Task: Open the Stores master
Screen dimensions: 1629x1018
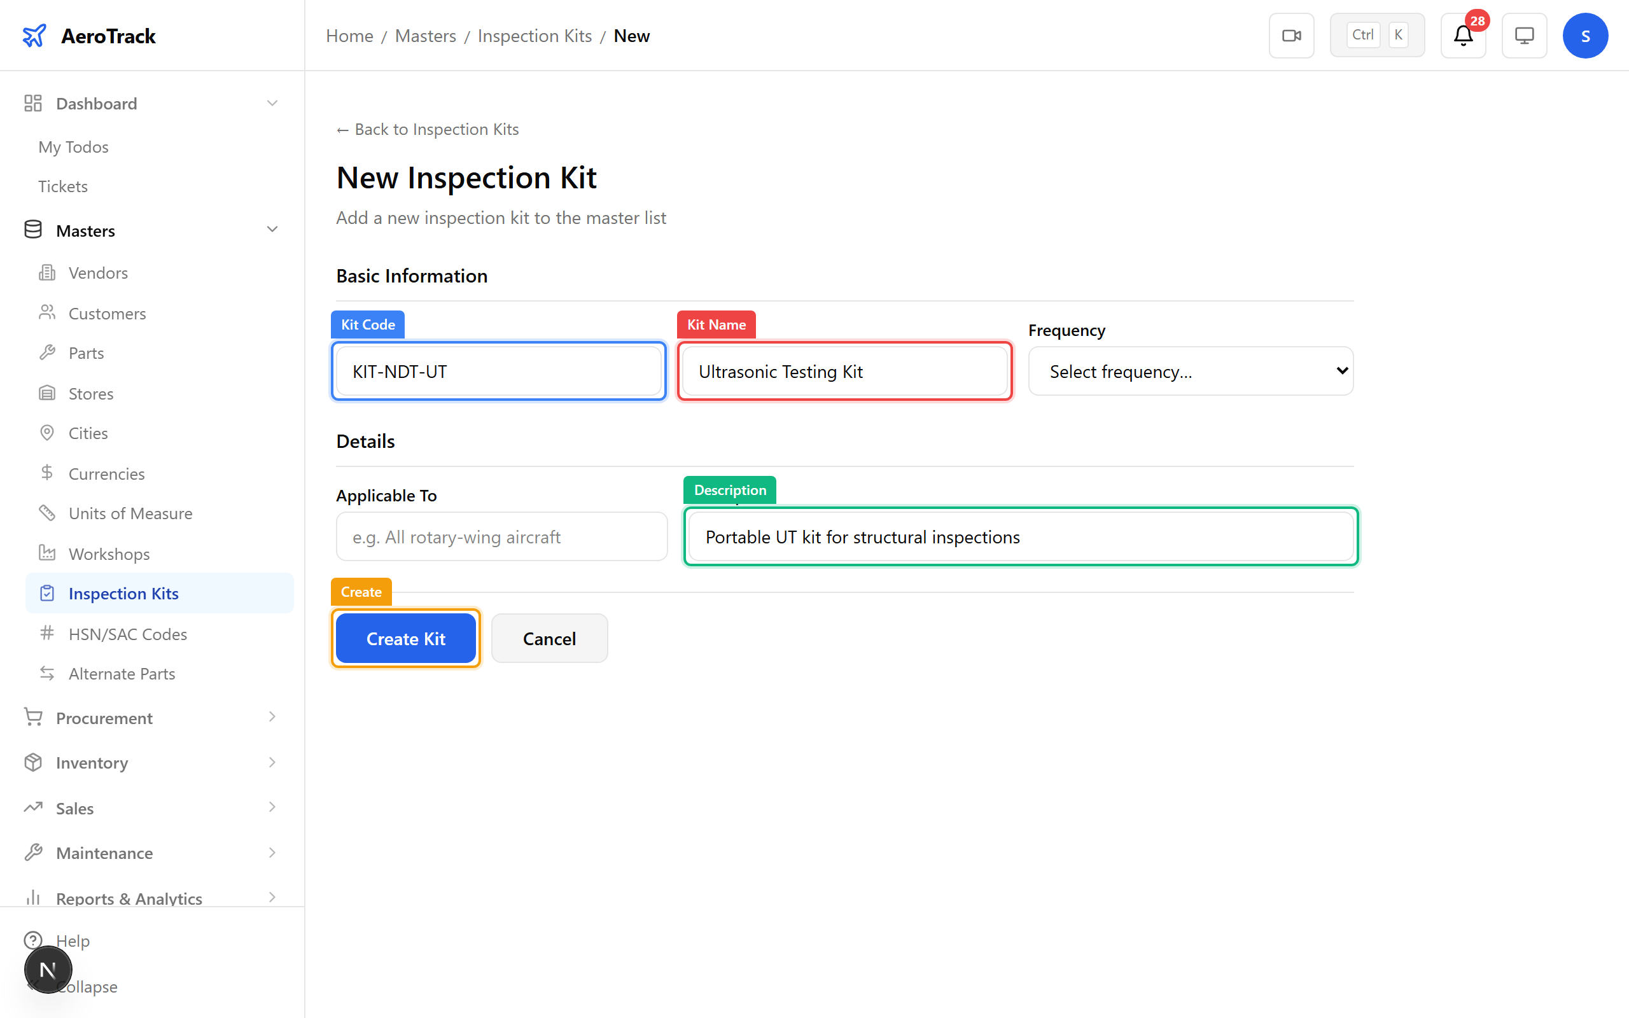Action: pyautogui.click(x=91, y=393)
